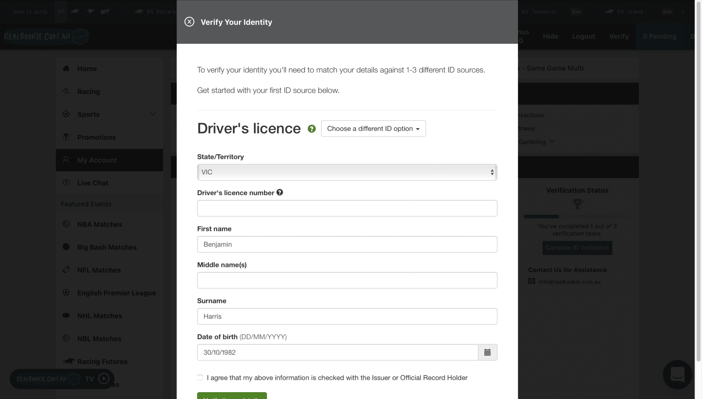Open NFL Matches featured event
702x399 pixels.
pos(109,270)
